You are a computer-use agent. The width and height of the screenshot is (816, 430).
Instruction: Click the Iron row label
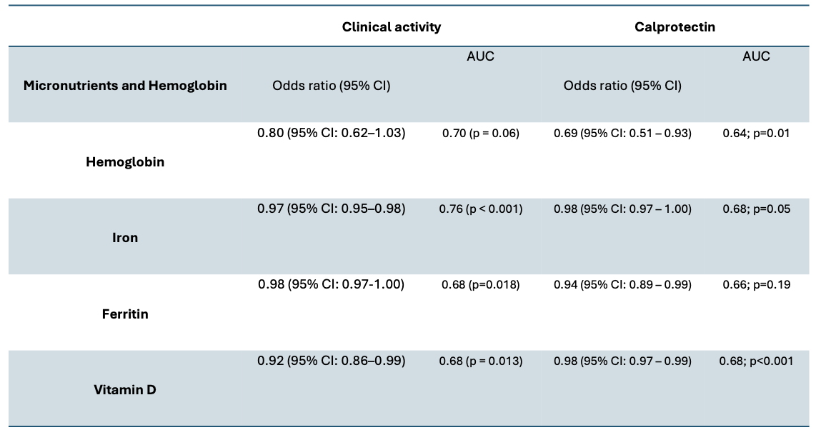(x=125, y=238)
